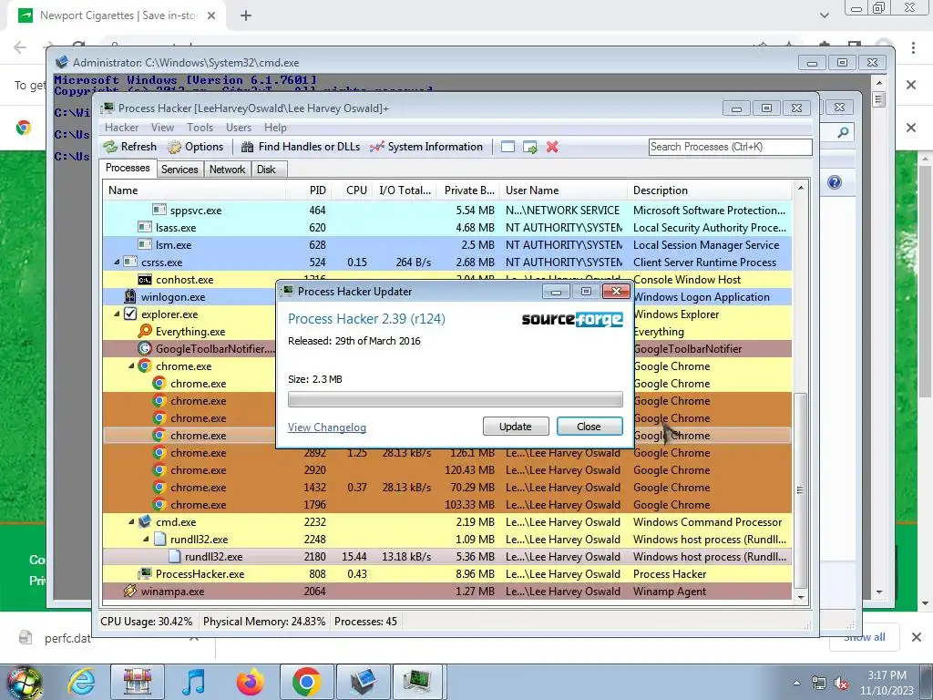
Task: Click the find window toolbar icon
Action: coord(508,147)
